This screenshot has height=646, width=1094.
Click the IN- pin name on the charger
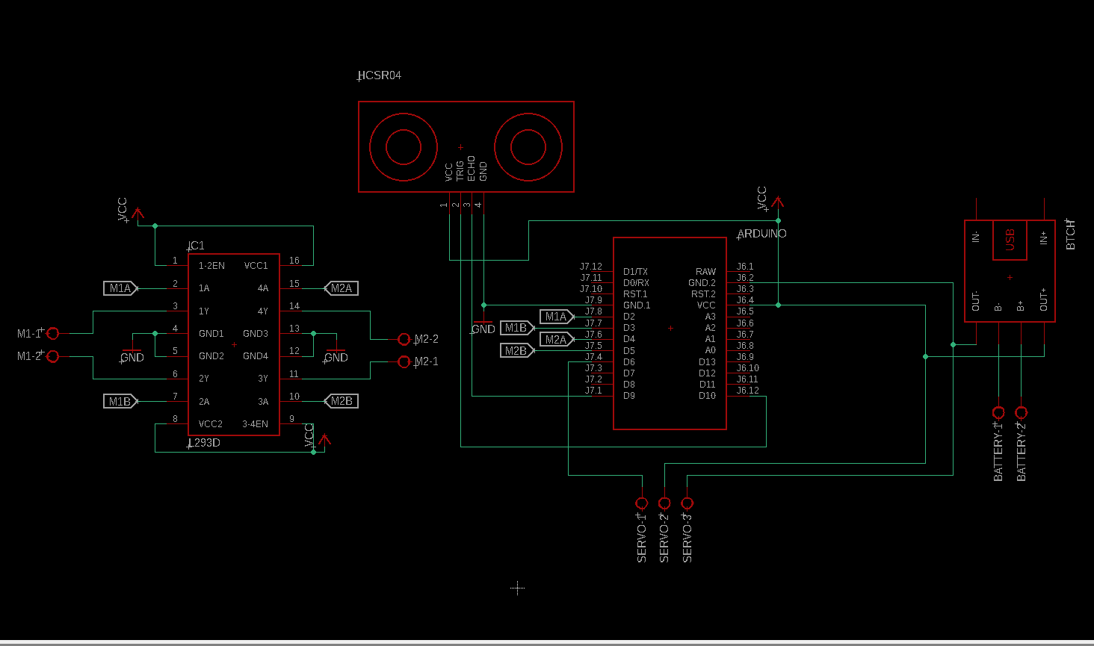(x=975, y=237)
